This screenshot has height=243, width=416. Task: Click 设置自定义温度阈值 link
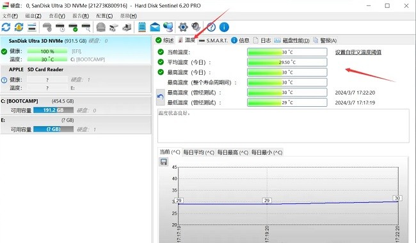click(358, 52)
